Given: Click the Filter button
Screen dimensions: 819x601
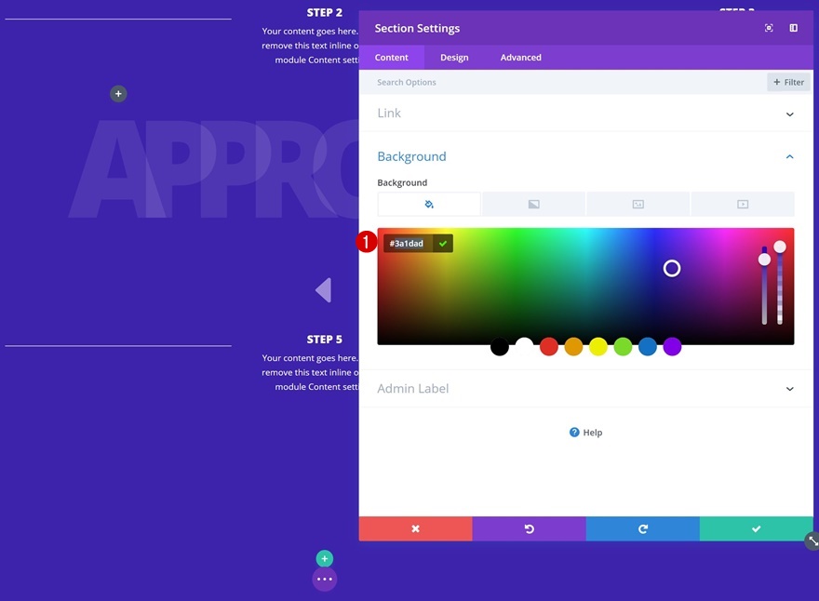Looking at the screenshot, I should coord(788,82).
